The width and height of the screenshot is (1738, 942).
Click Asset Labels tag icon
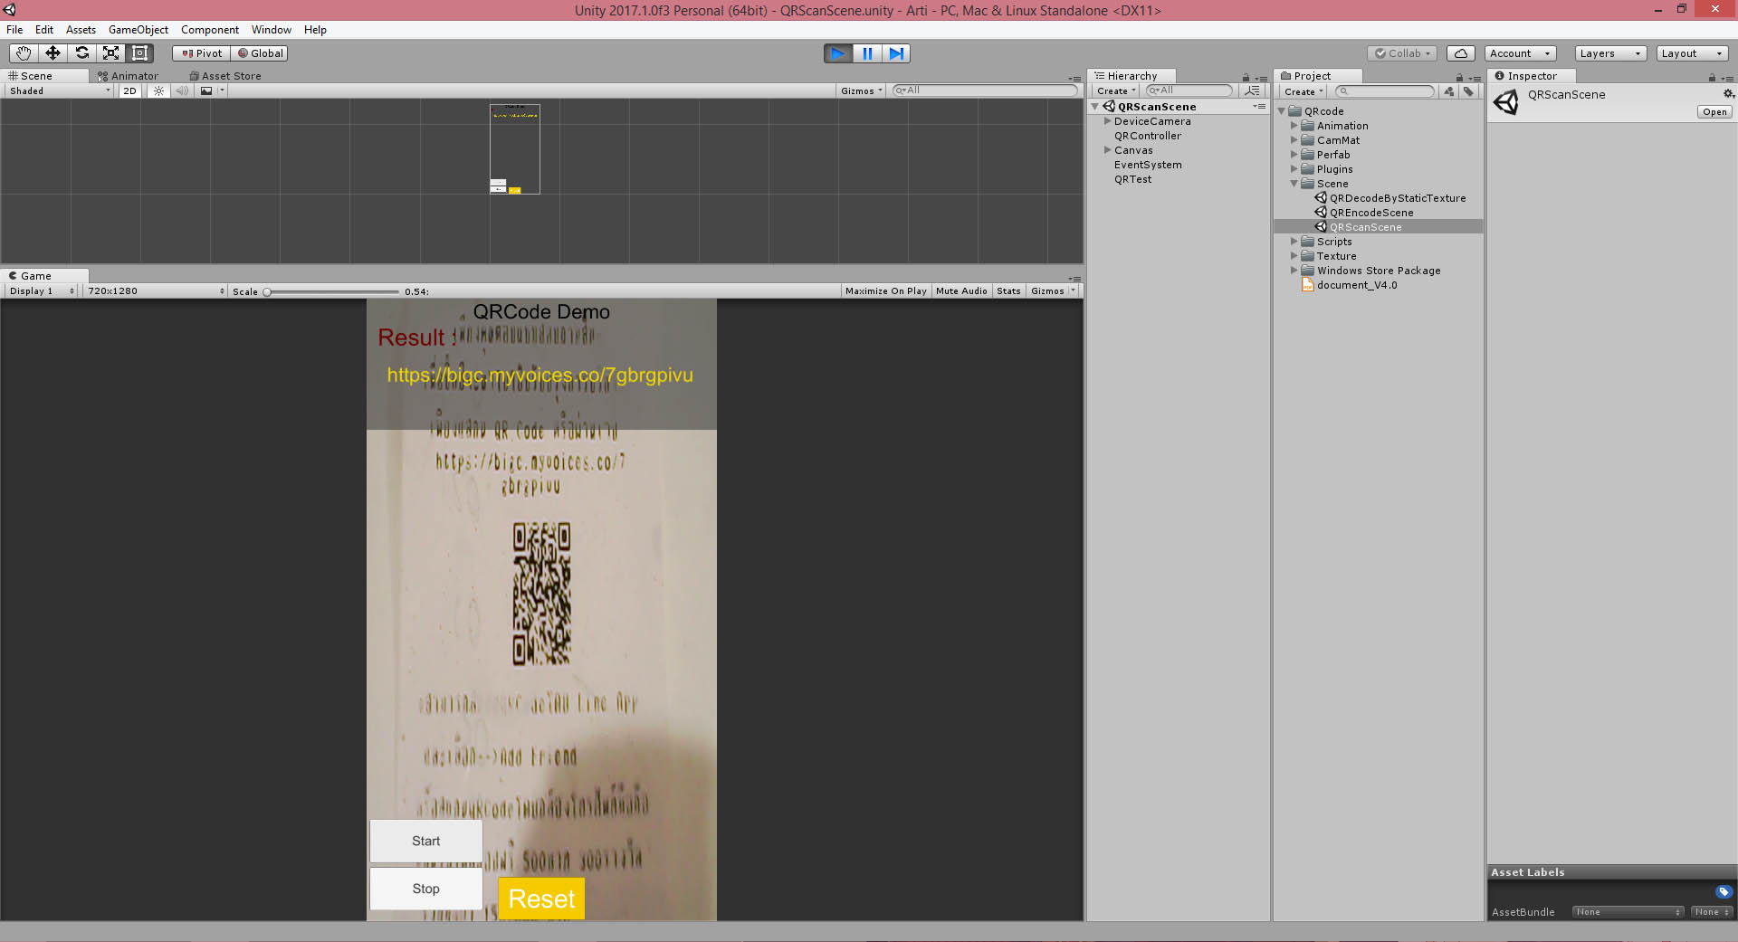(x=1724, y=892)
